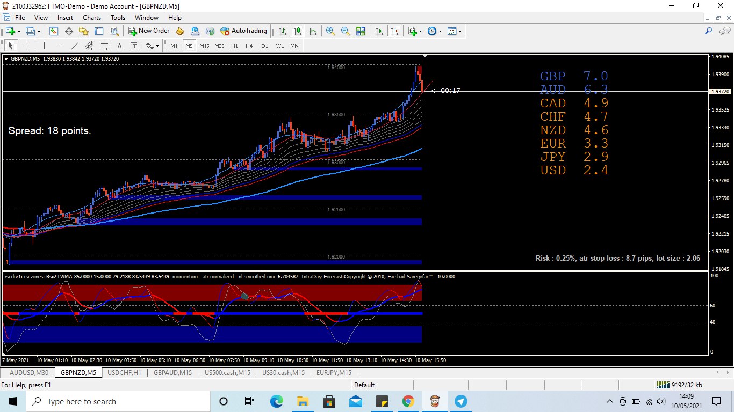
Task: Switch to the GBPAUD,M15 chart tab
Action: [172, 373]
